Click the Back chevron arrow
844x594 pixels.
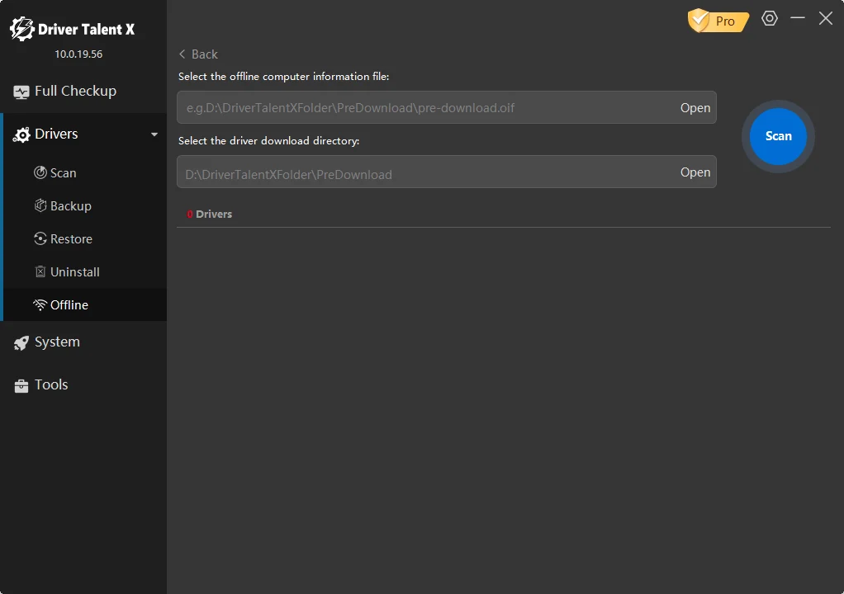(182, 54)
